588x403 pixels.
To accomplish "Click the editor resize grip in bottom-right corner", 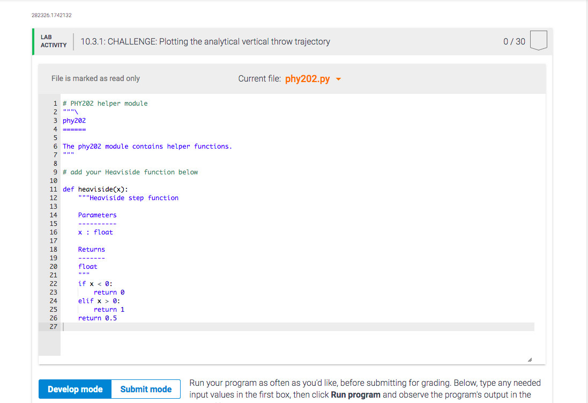I will [x=530, y=358].
